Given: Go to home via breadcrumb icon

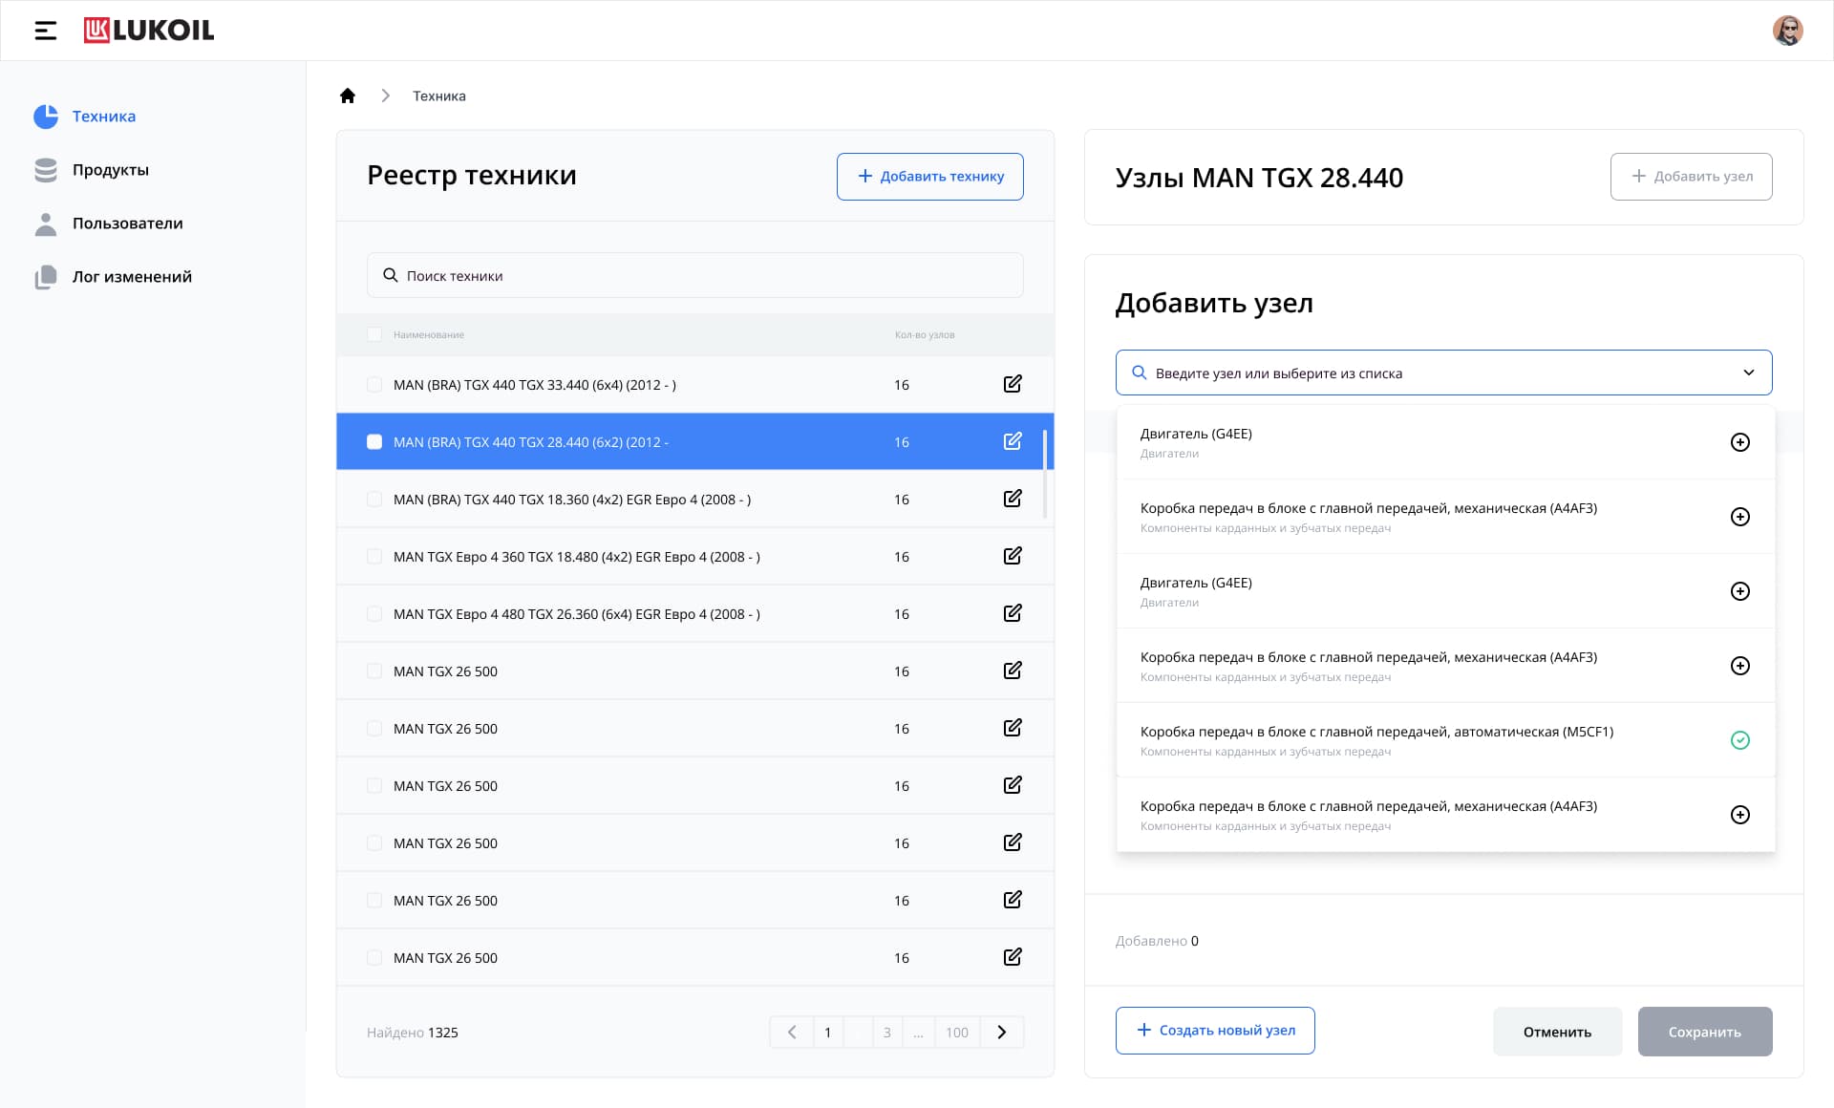Looking at the screenshot, I should [348, 96].
